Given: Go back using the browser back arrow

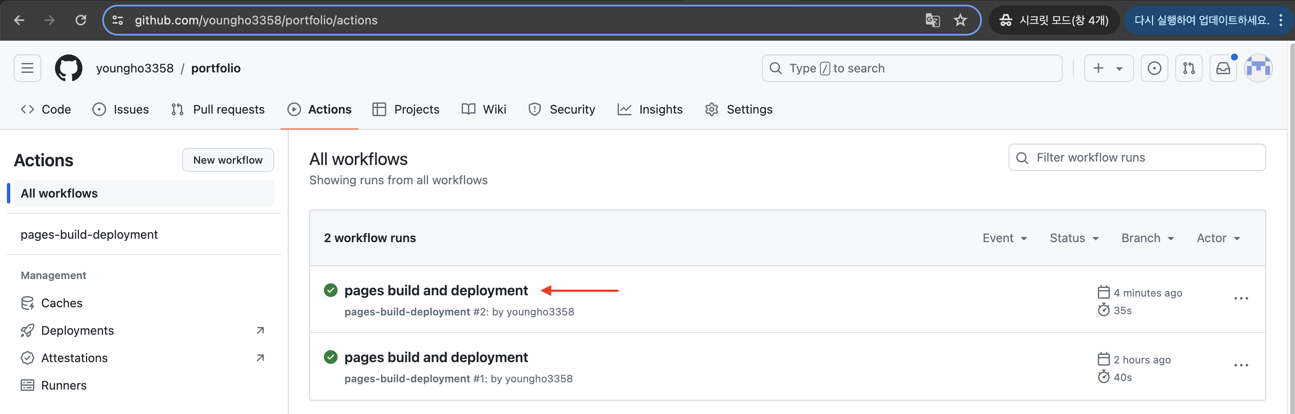Looking at the screenshot, I should click(x=19, y=20).
